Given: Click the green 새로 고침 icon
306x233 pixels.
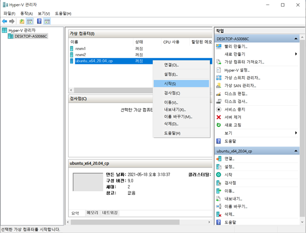Looking at the screenshot, I should [219, 125].
